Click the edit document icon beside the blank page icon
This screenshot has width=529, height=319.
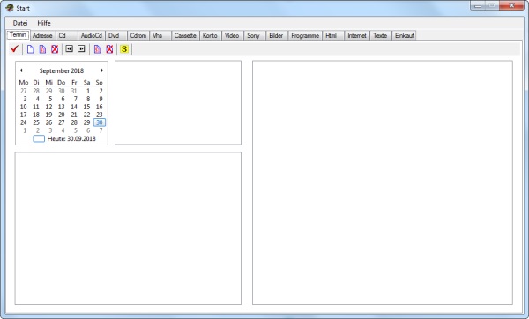(x=42, y=49)
